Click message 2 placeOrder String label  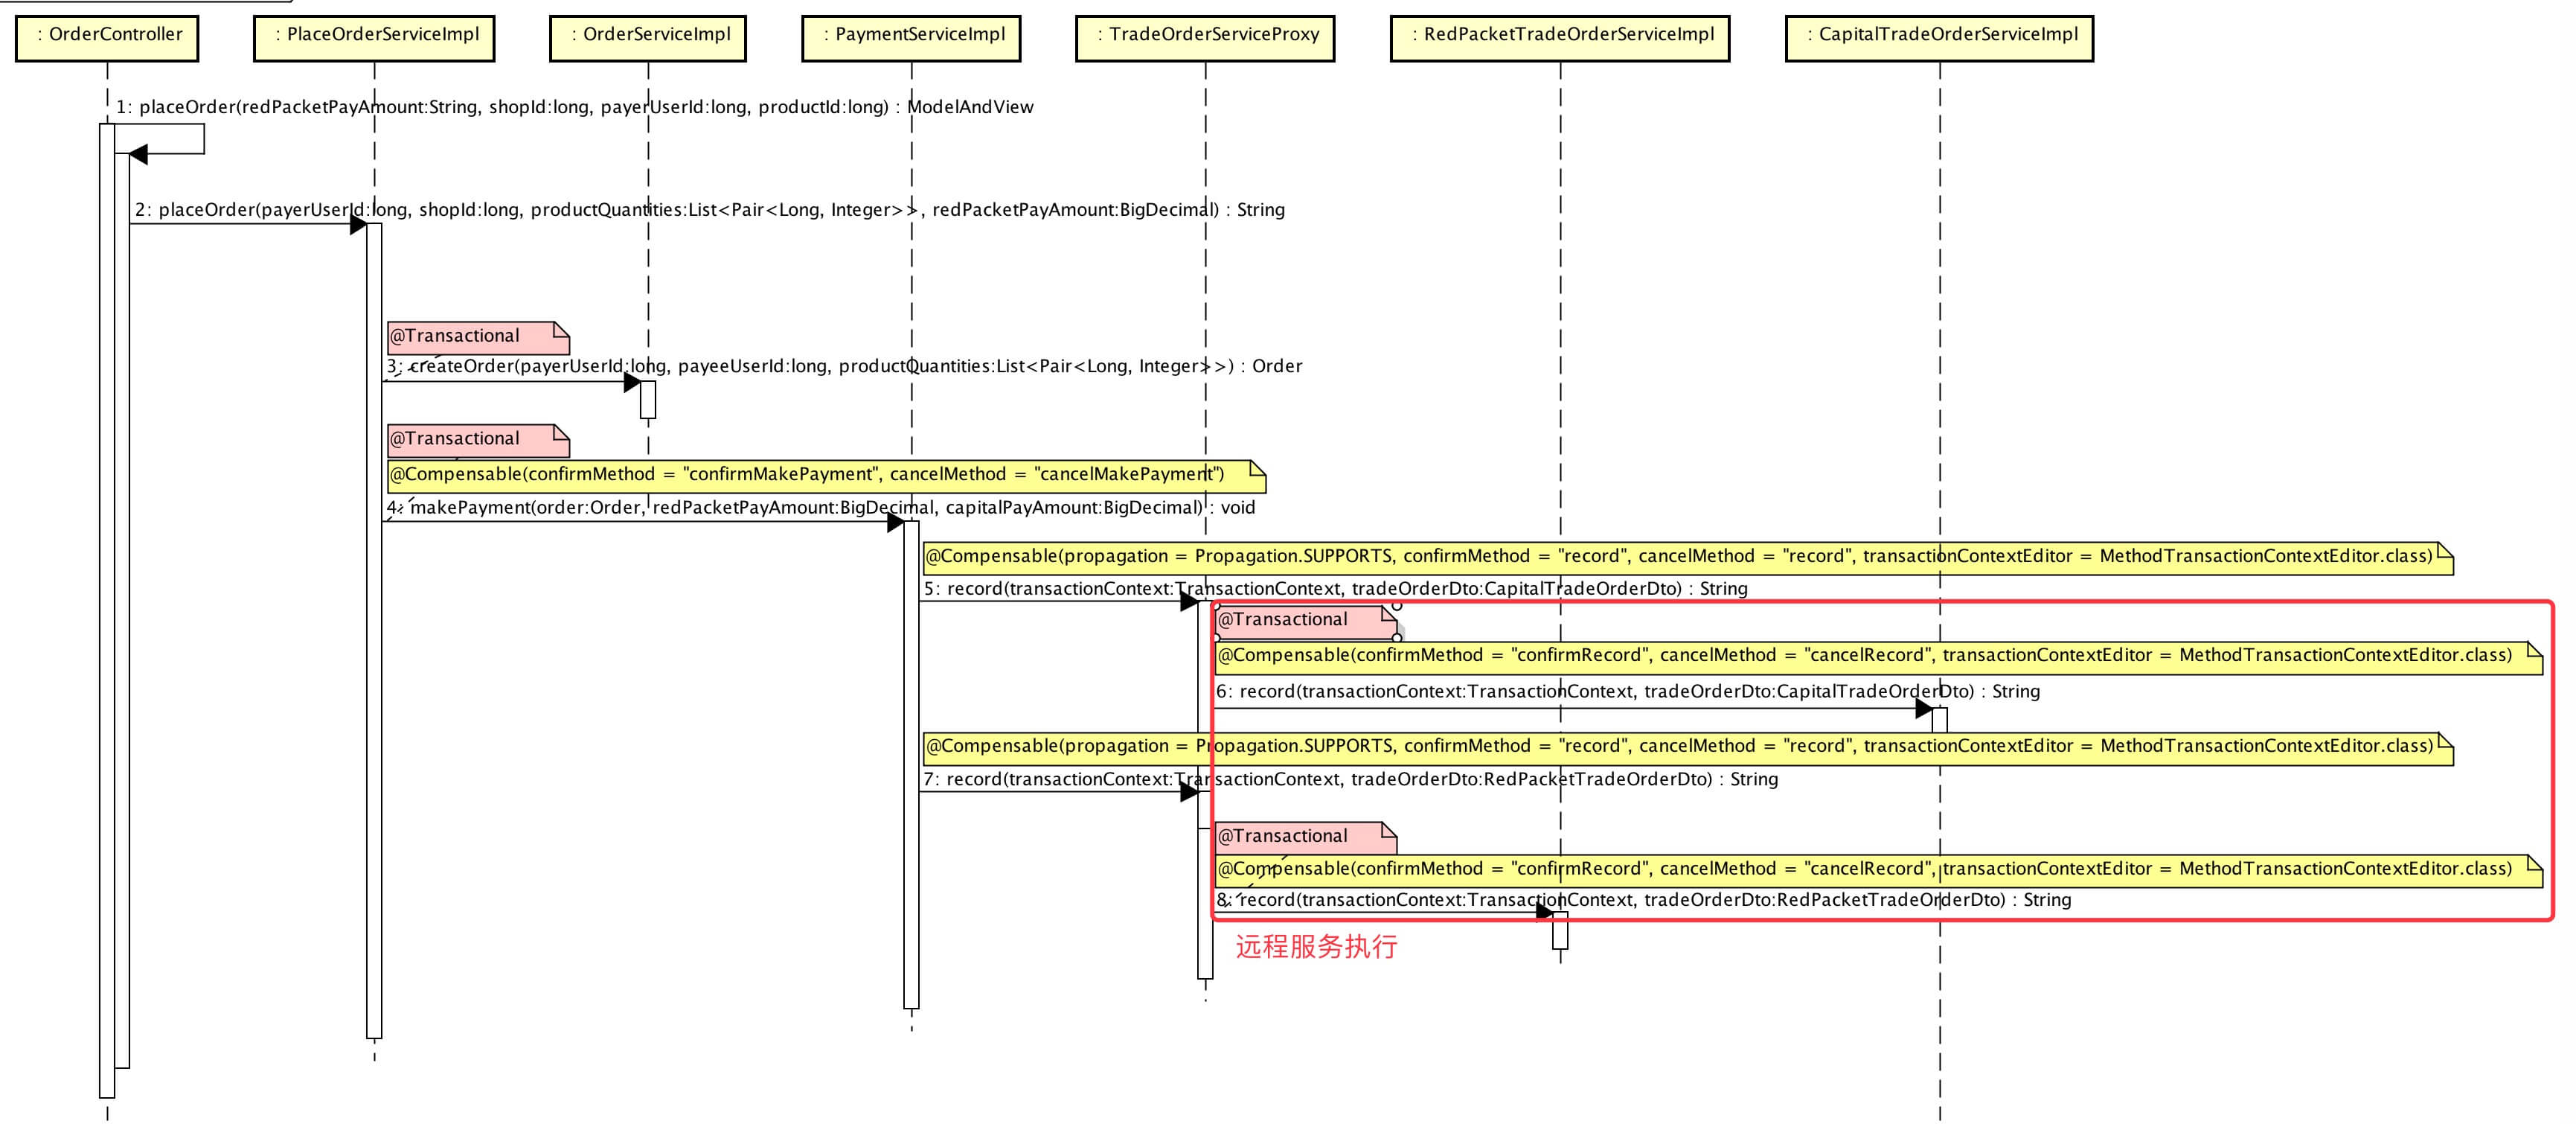[x=710, y=210]
